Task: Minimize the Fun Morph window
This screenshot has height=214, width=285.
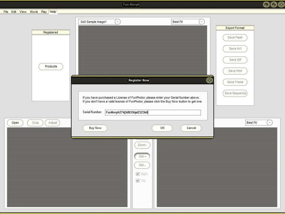Action: pos(266,4)
